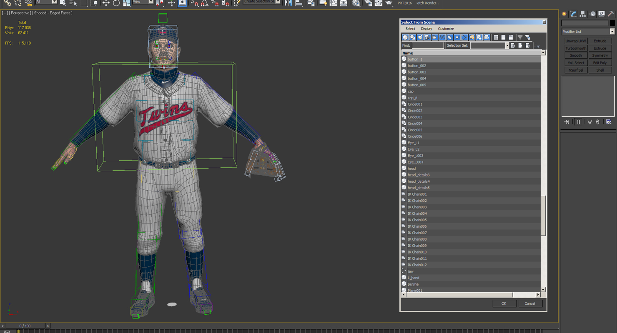Open the Display menu in Select From Scene
Viewport: 617px width, 333px height.
point(426,29)
